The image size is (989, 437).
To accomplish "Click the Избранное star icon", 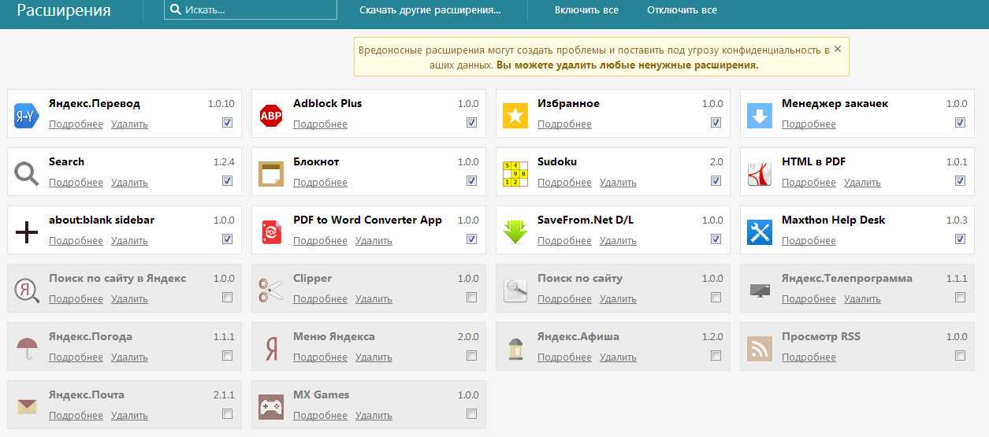I will [515, 116].
